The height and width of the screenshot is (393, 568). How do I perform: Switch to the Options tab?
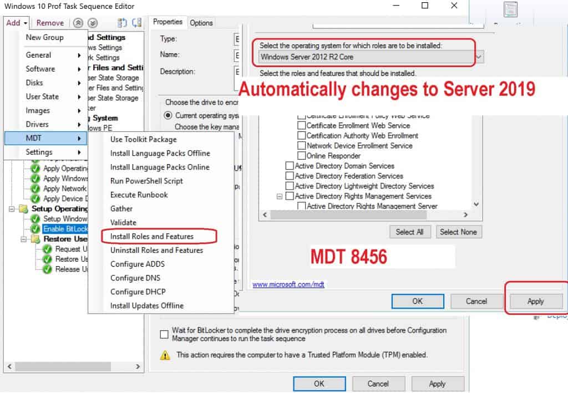pyautogui.click(x=201, y=23)
